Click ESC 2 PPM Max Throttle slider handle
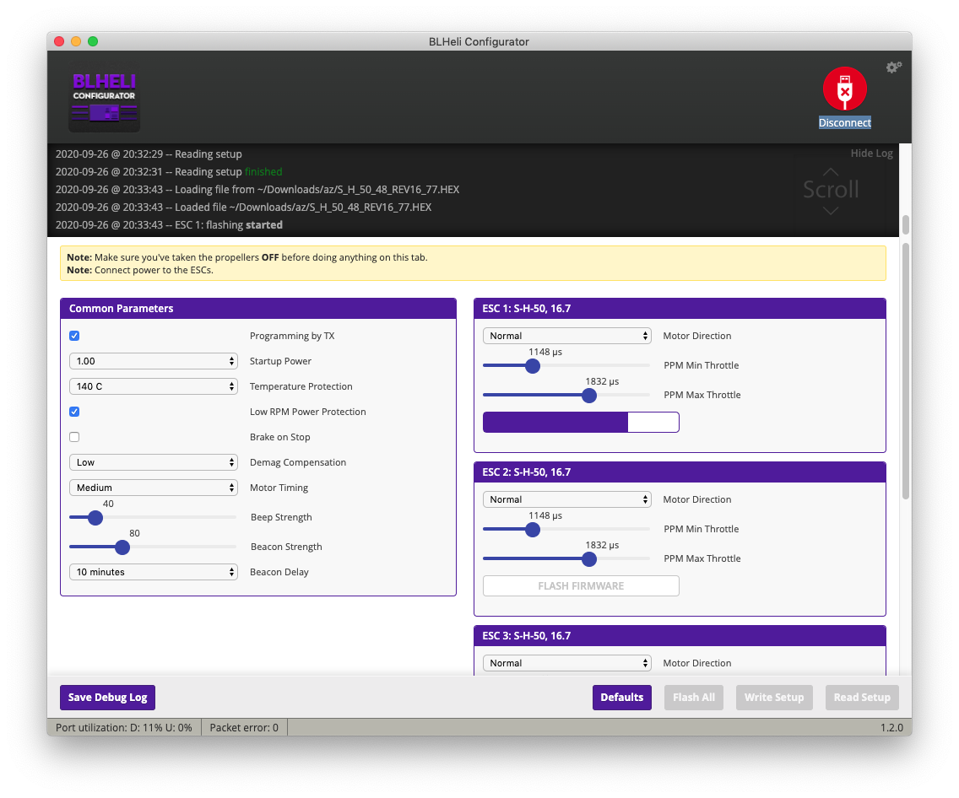Viewport: 959px width, 798px height. tap(589, 559)
